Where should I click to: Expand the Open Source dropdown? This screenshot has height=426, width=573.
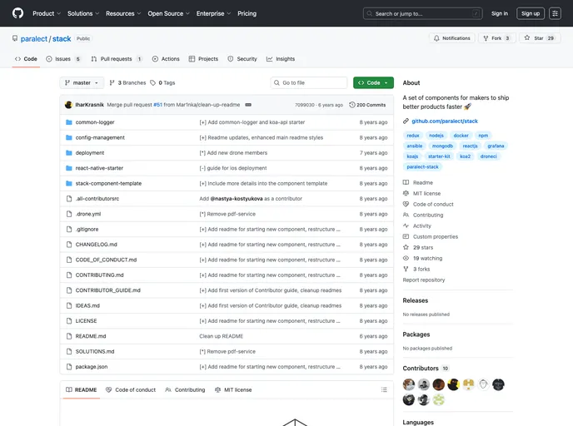[168, 13]
